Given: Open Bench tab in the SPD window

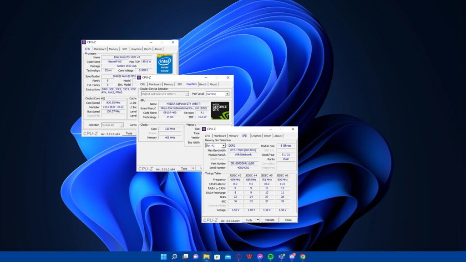Looking at the screenshot, I should (268, 136).
